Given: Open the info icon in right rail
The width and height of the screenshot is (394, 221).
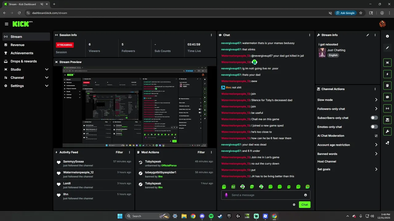Looking at the screenshot, I should coord(387,36).
